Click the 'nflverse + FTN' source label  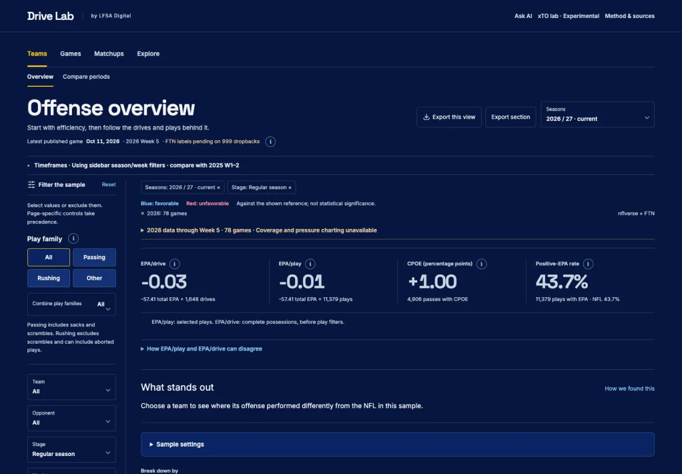(636, 213)
